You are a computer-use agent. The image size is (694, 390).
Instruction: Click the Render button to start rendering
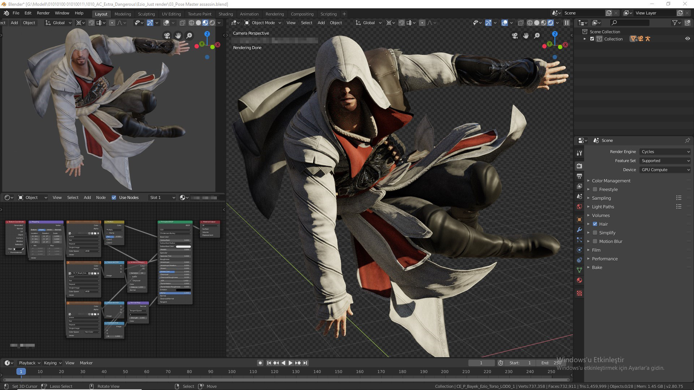pyautogui.click(x=43, y=13)
